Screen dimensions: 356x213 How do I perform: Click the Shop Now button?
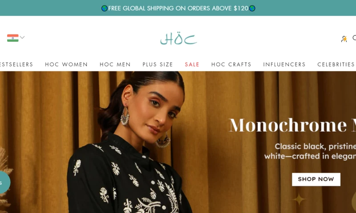(x=316, y=179)
